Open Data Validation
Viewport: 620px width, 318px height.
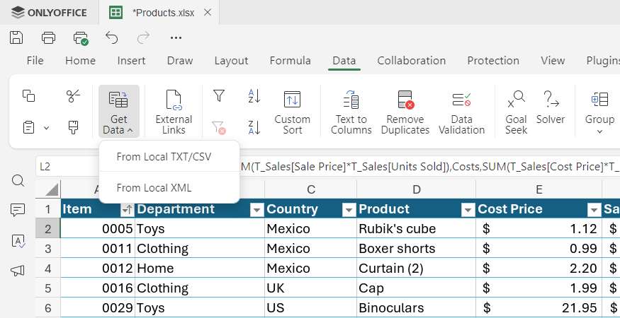461,112
